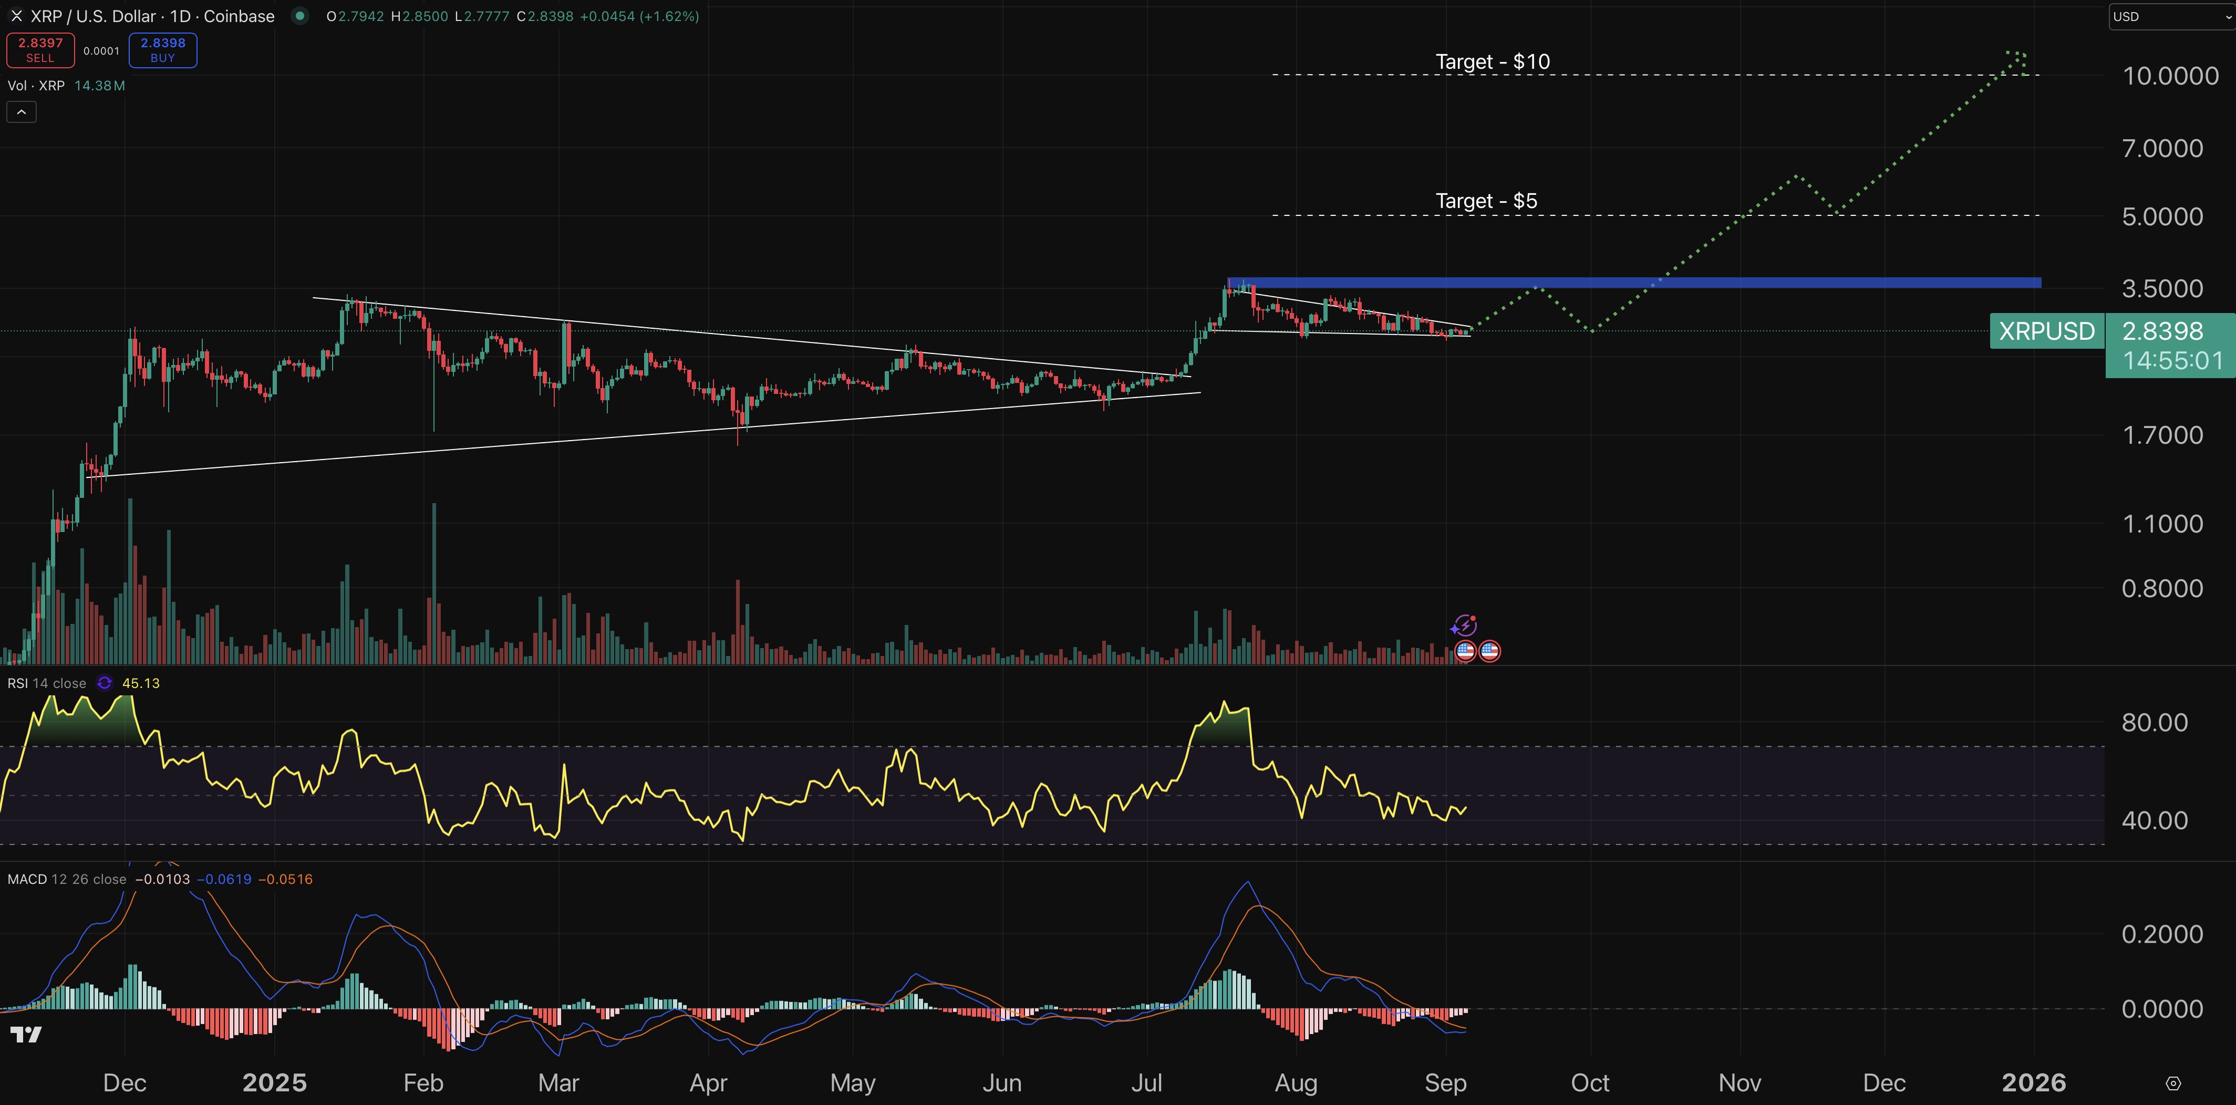The image size is (2236, 1105).
Task: Open chart settings via the gear icon
Action: tap(2173, 1082)
